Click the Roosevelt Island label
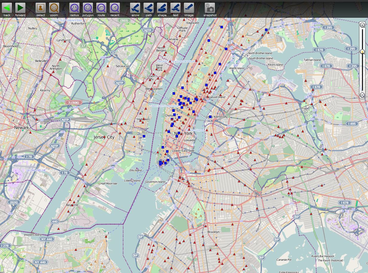368x273 pixels. [215, 97]
